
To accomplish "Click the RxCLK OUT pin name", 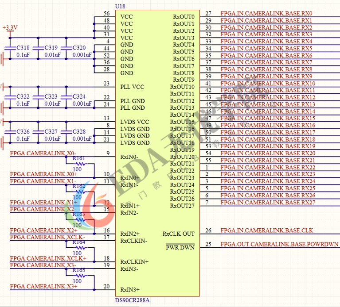I will [x=179, y=234].
